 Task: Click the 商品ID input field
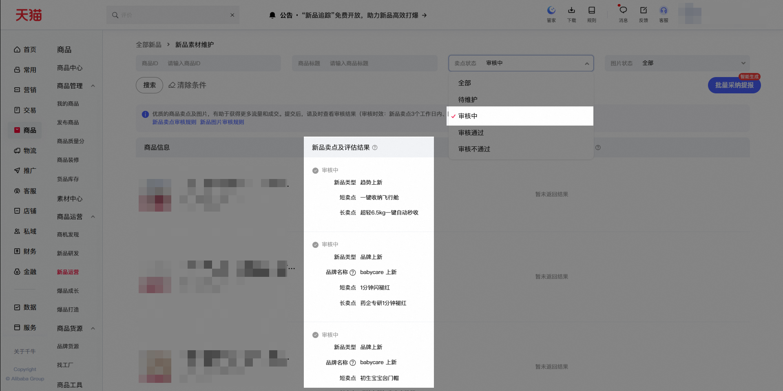coord(208,63)
